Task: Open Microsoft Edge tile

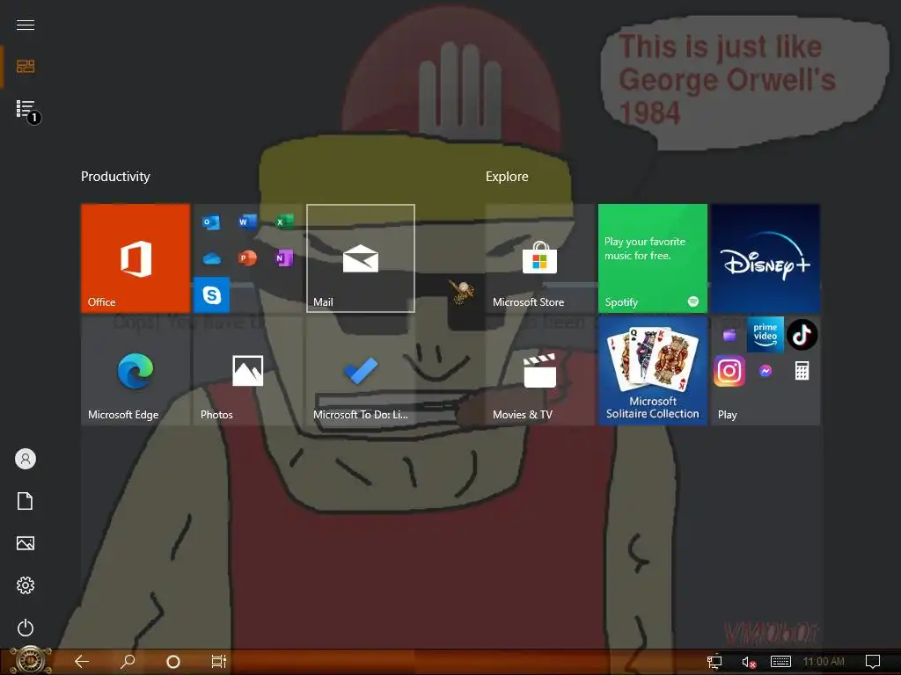Action: [135, 371]
